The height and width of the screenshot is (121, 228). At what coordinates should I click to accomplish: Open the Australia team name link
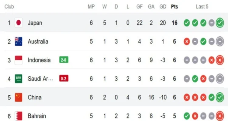(x=38, y=41)
